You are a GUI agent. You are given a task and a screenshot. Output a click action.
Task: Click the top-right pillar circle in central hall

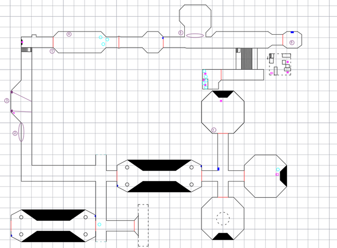191,168
